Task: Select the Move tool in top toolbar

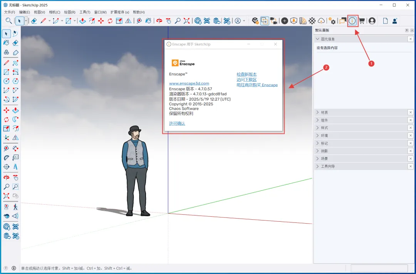Action: point(101,21)
